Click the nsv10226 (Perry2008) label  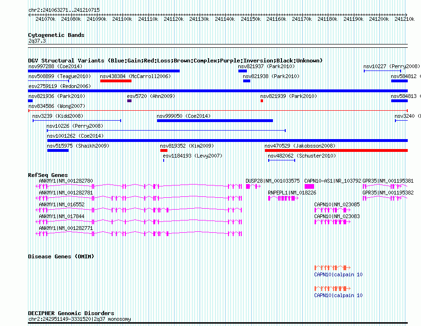pyautogui.click(x=75, y=126)
